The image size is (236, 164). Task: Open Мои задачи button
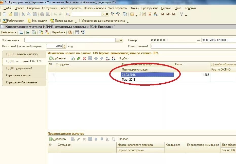pos(38,21)
